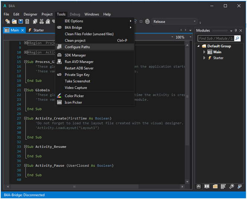Image resolution: width=247 pixels, height=199 pixels.
Task: Collapse the Sub Activity_Create code block
Action: (x=25, y=119)
